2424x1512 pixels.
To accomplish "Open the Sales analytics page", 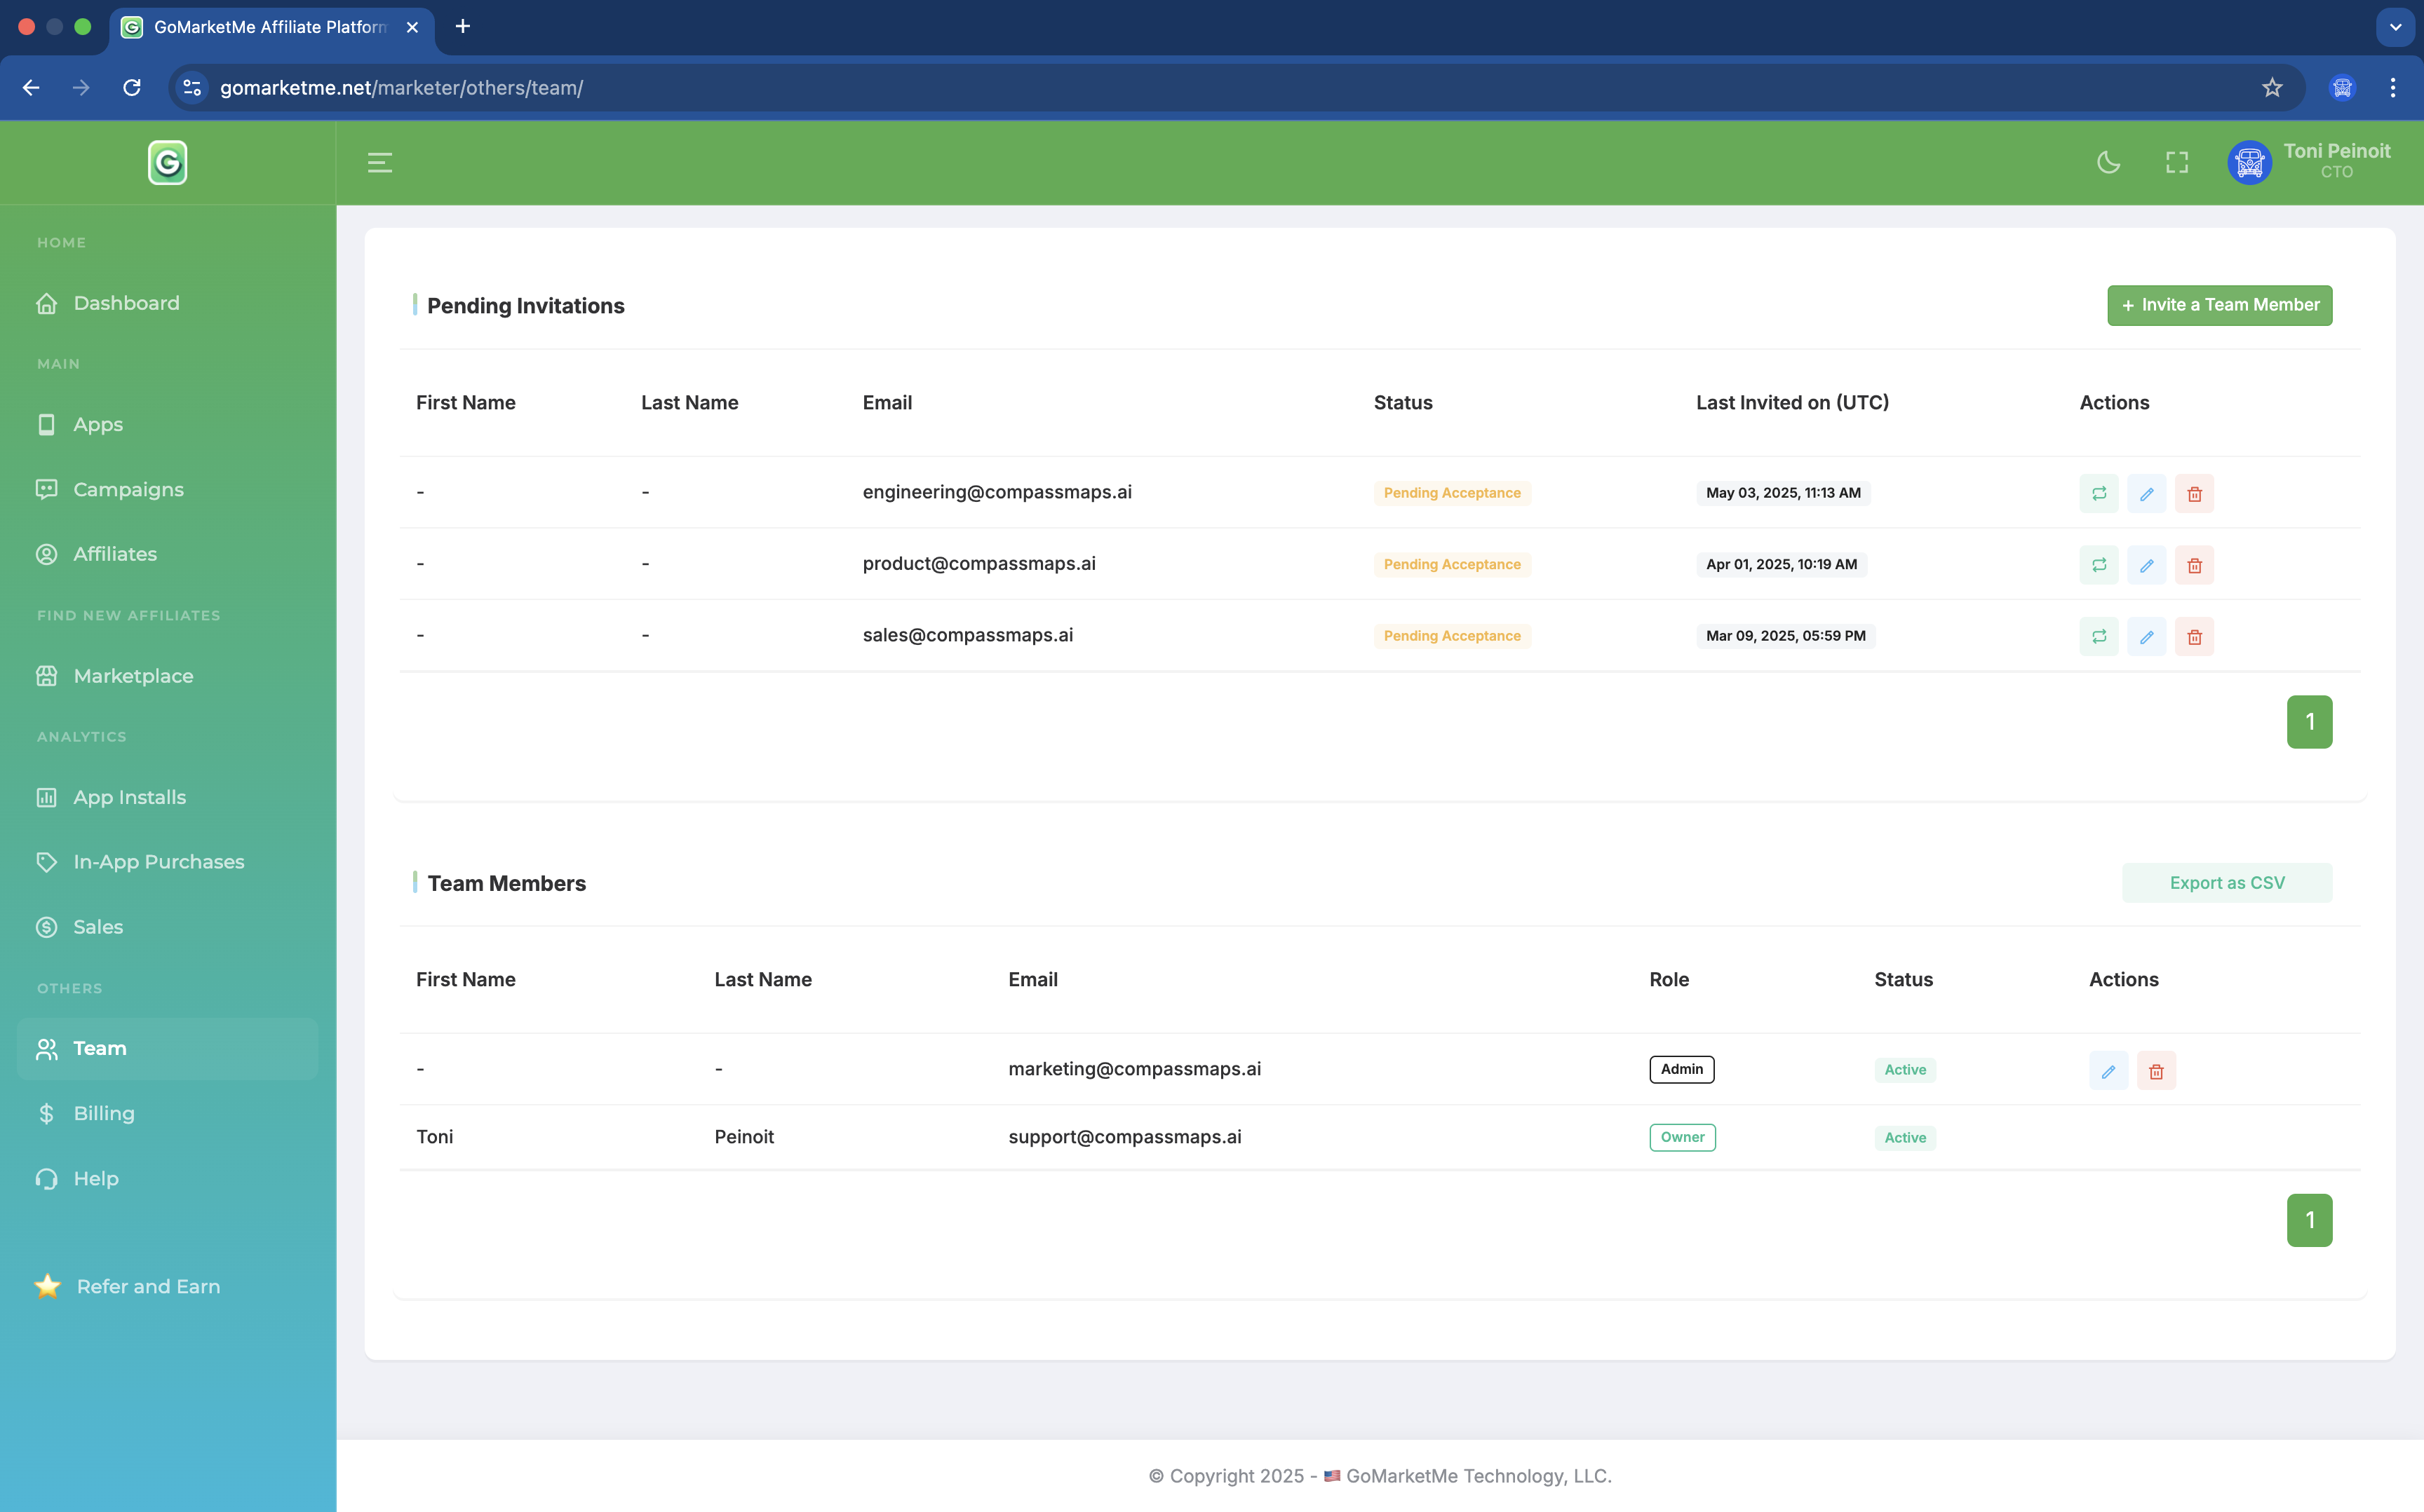I will pyautogui.click(x=167, y=927).
